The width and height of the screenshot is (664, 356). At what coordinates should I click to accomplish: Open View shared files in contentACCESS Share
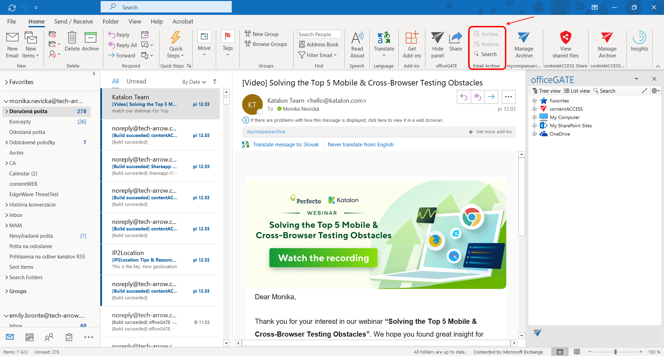[x=565, y=45]
